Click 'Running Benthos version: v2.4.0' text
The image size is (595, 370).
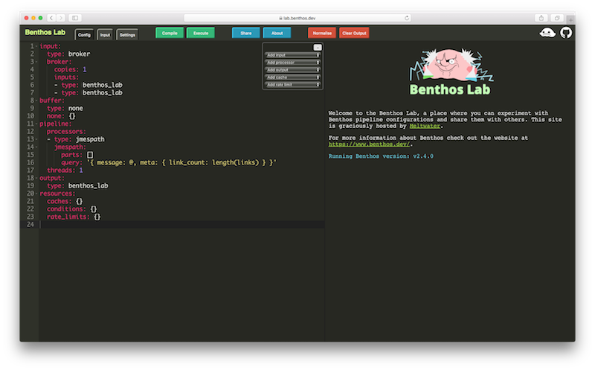(x=381, y=156)
